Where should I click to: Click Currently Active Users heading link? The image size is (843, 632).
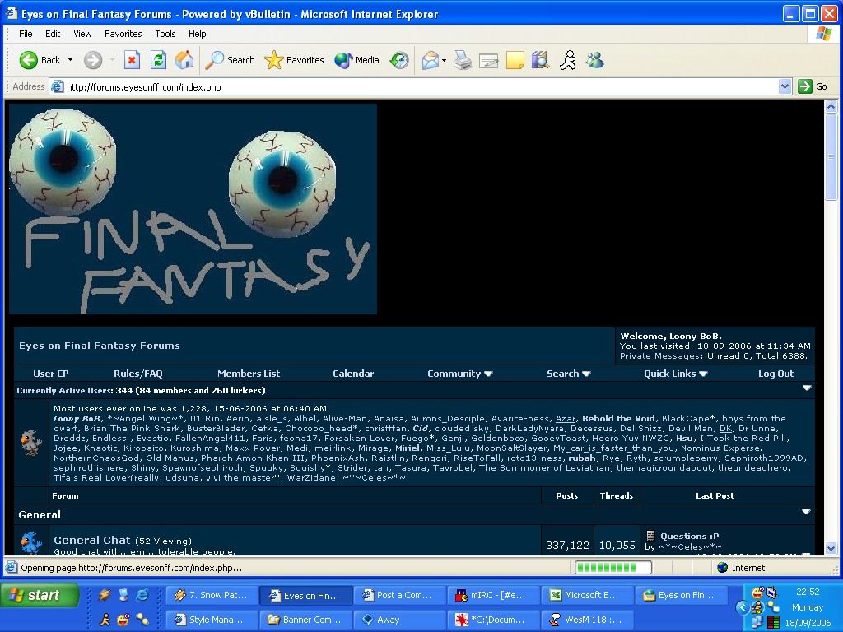click(x=64, y=390)
